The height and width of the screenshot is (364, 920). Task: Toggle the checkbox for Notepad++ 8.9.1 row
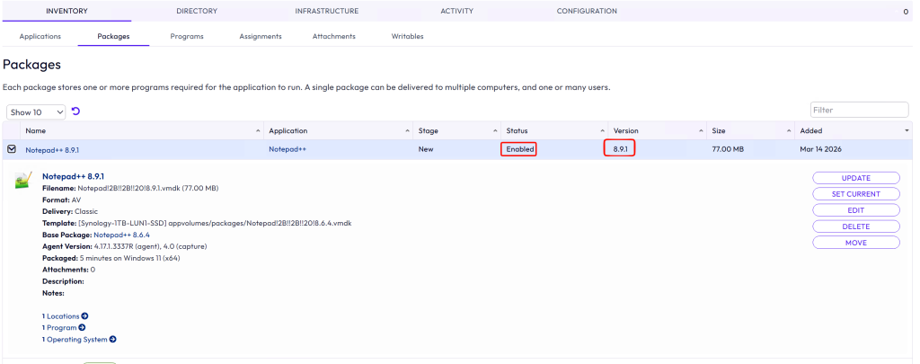11,149
